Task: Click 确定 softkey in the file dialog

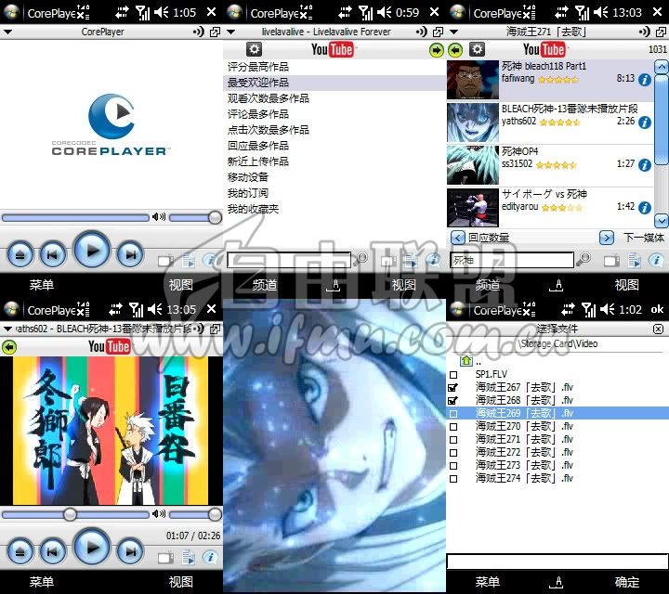Action: pyautogui.click(x=627, y=582)
